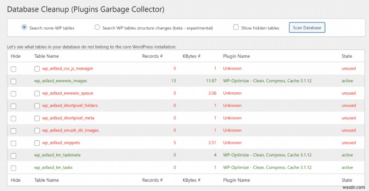Click the top "Plugin Name" column header

tap(236, 56)
